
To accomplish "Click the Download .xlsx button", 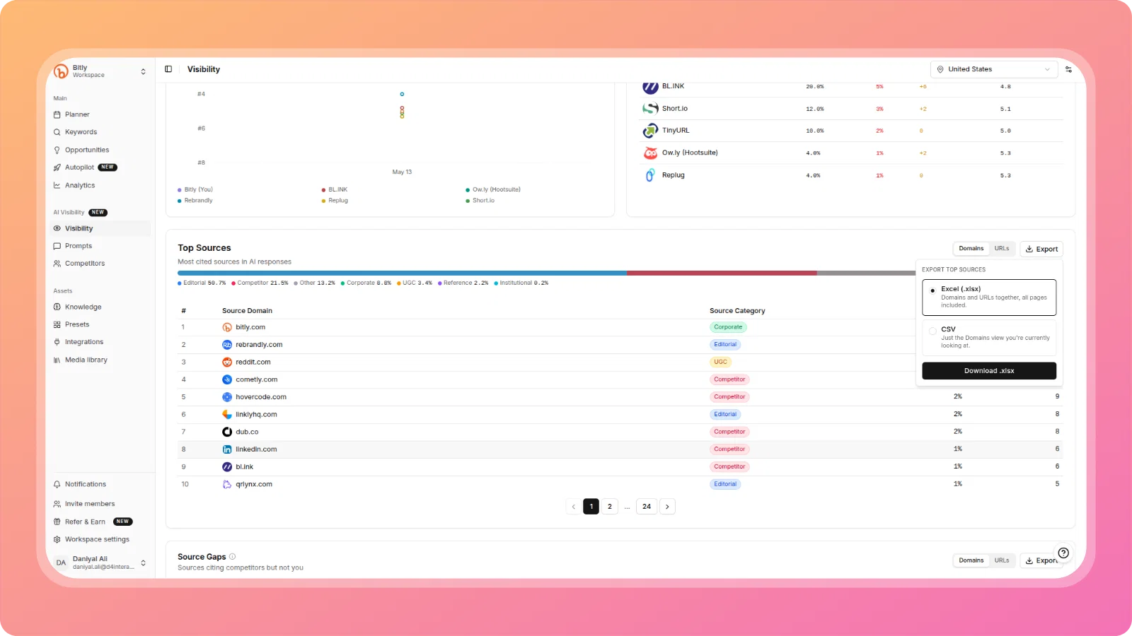I will 989,371.
